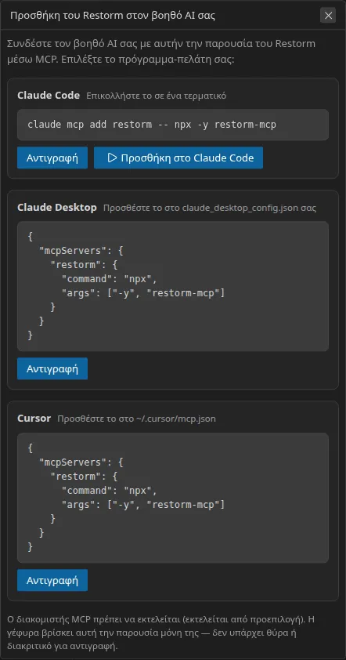Screen dimensions: 346x660
Task: Click the dialog title Προσθήκη του Restorm
Action: (x=113, y=16)
